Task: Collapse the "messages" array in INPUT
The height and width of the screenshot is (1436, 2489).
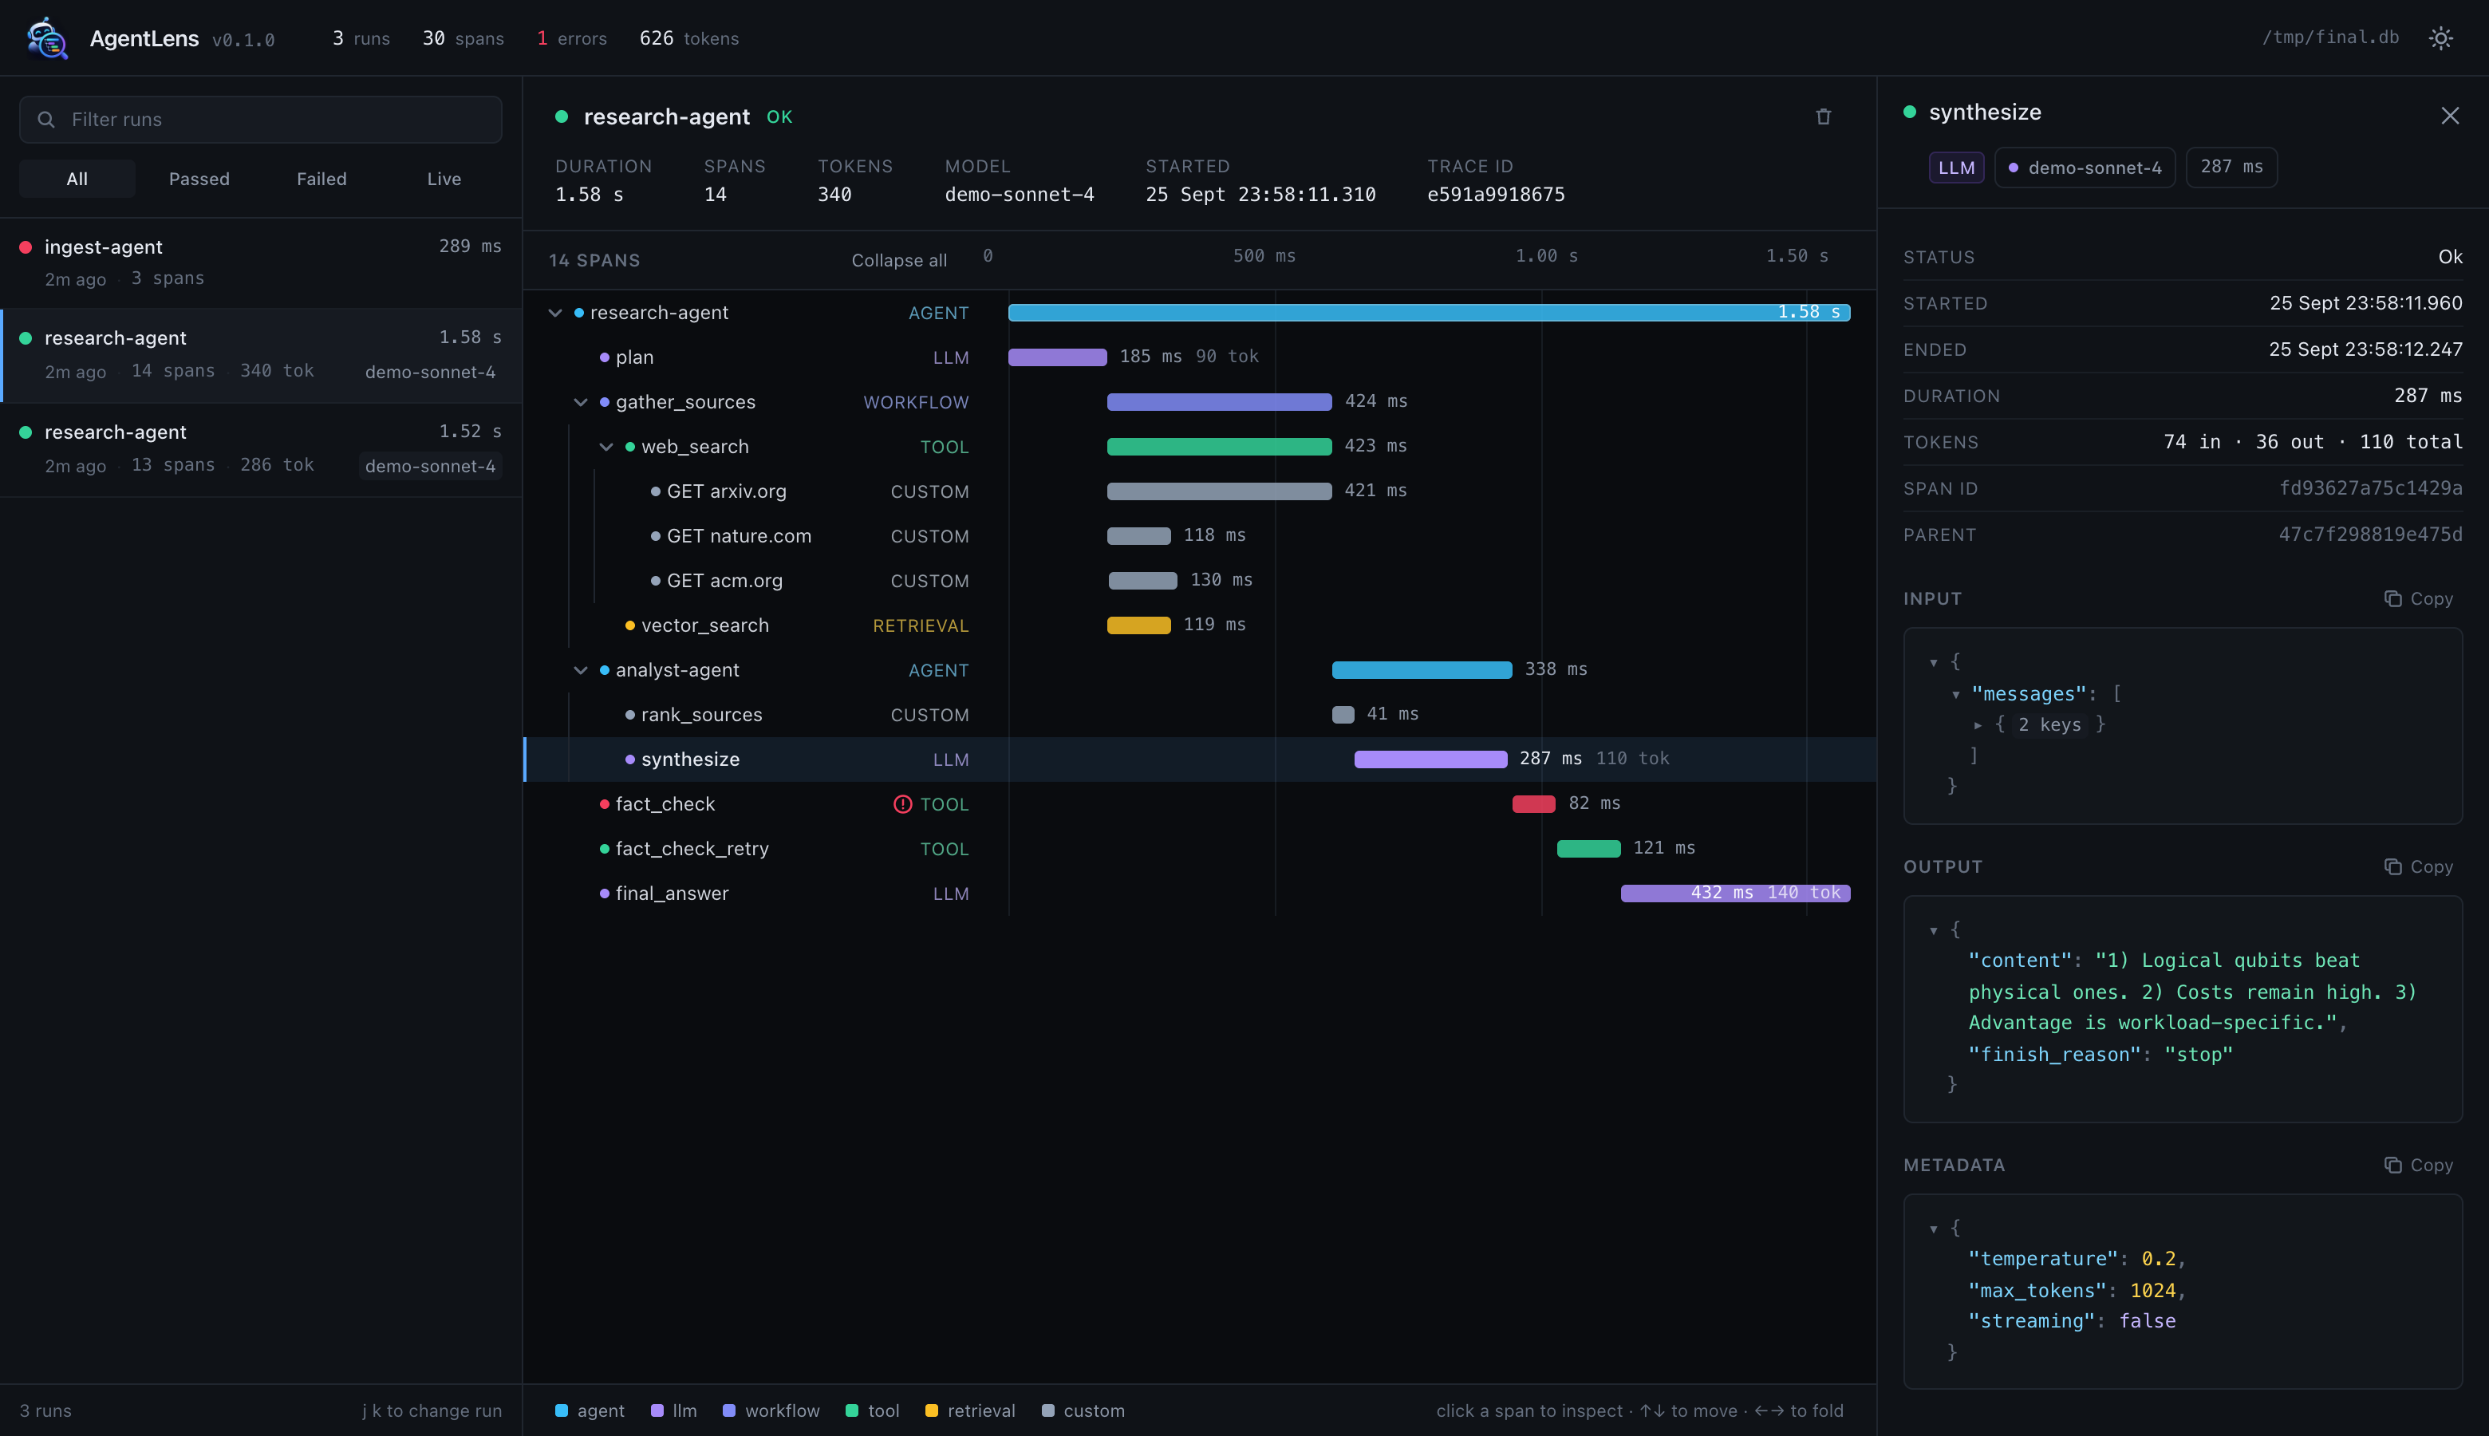Action: pyautogui.click(x=1955, y=694)
